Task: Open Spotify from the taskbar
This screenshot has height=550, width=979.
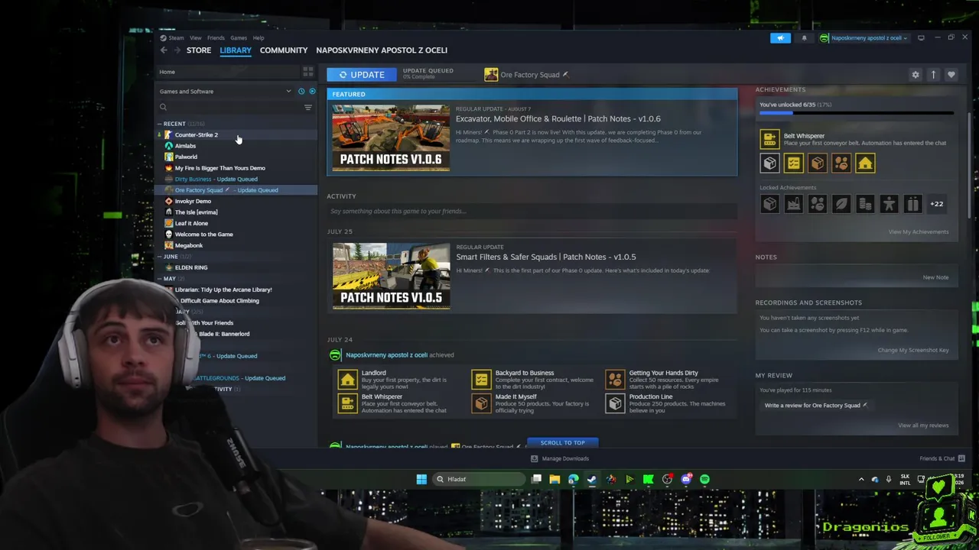Action: click(704, 479)
